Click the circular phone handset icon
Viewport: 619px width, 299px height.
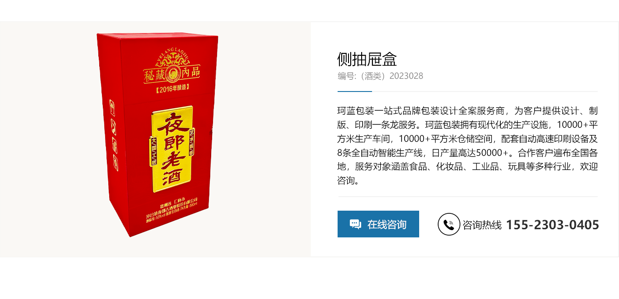[x=449, y=224]
